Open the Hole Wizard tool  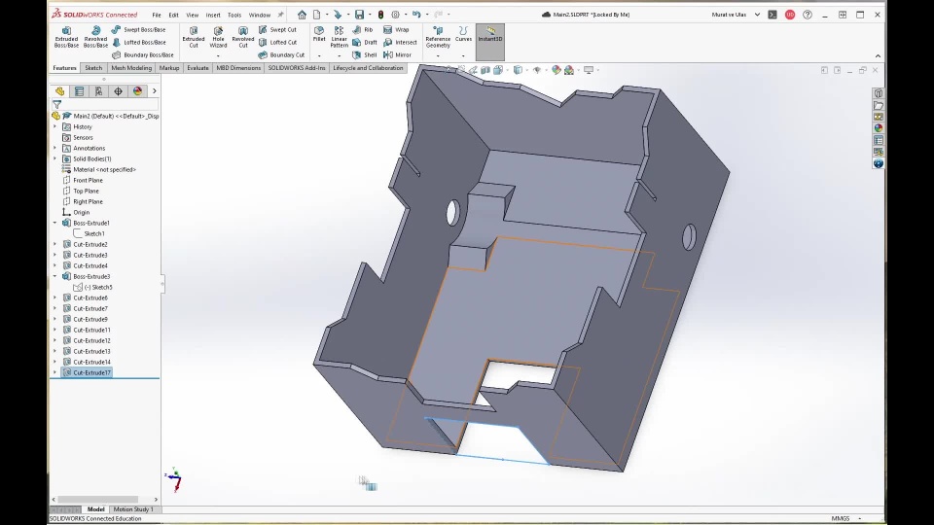[218, 36]
